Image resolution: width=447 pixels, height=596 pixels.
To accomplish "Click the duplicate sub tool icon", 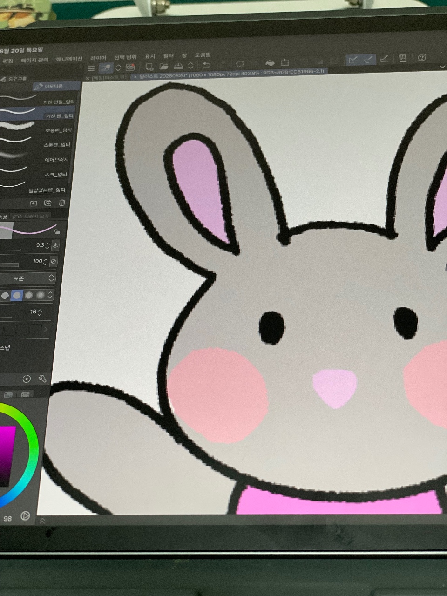I will click(47, 203).
